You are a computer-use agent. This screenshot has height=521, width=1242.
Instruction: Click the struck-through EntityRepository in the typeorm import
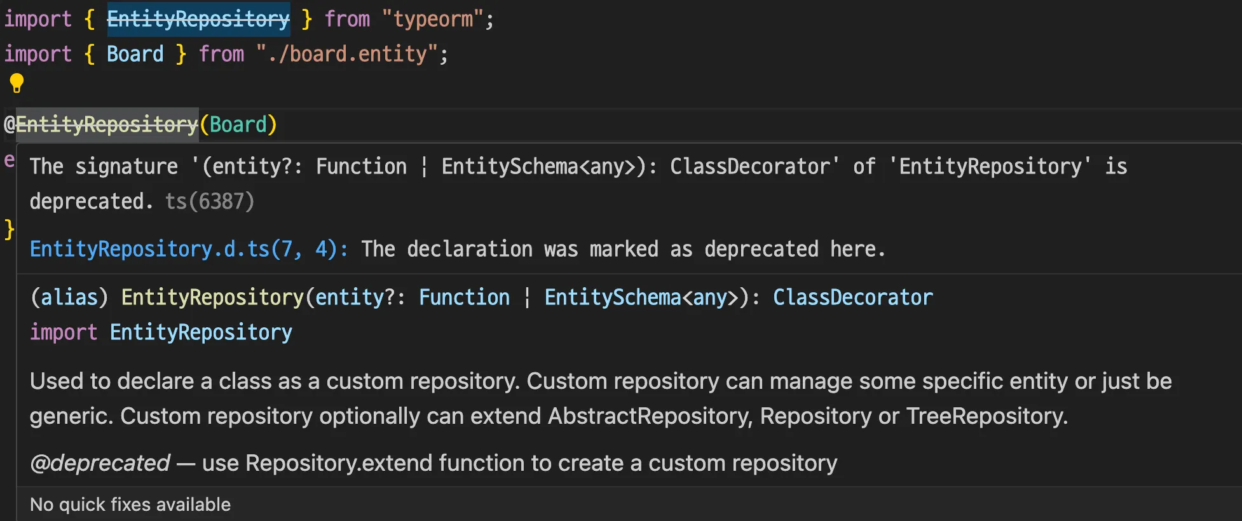[x=198, y=19]
